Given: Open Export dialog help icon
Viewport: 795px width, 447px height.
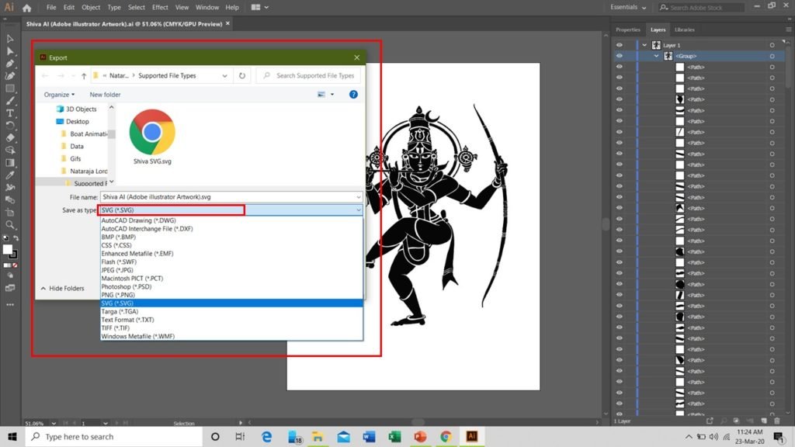Looking at the screenshot, I should coord(353,94).
